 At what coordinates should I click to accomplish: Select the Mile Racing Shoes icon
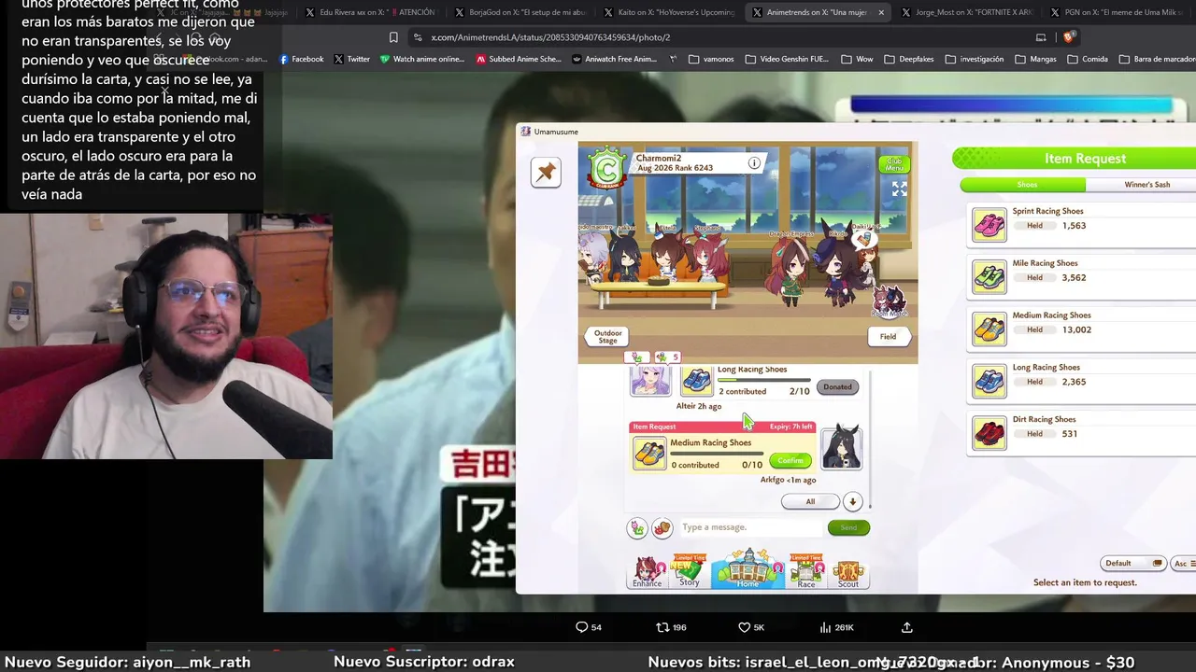pos(990,278)
